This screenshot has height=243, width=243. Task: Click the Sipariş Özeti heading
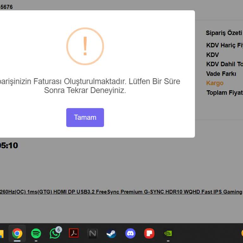click(224, 33)
